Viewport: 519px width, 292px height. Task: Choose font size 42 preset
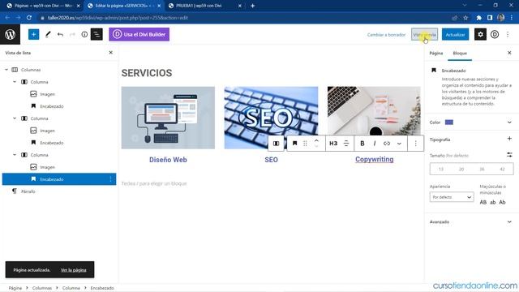point(503,170)
